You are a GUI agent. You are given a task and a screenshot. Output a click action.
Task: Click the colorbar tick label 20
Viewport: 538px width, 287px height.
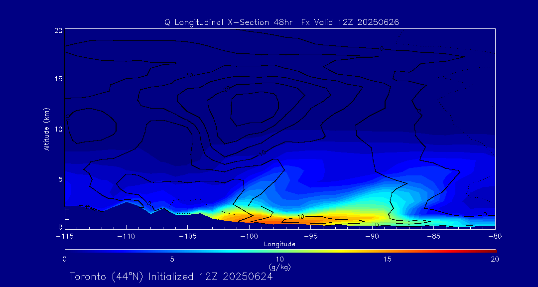495,260
